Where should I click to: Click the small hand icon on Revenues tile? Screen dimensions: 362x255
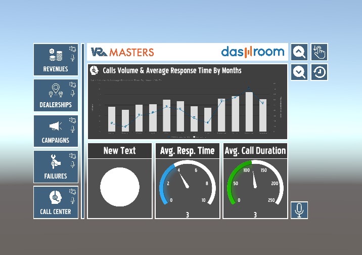[x=73, y=50]
